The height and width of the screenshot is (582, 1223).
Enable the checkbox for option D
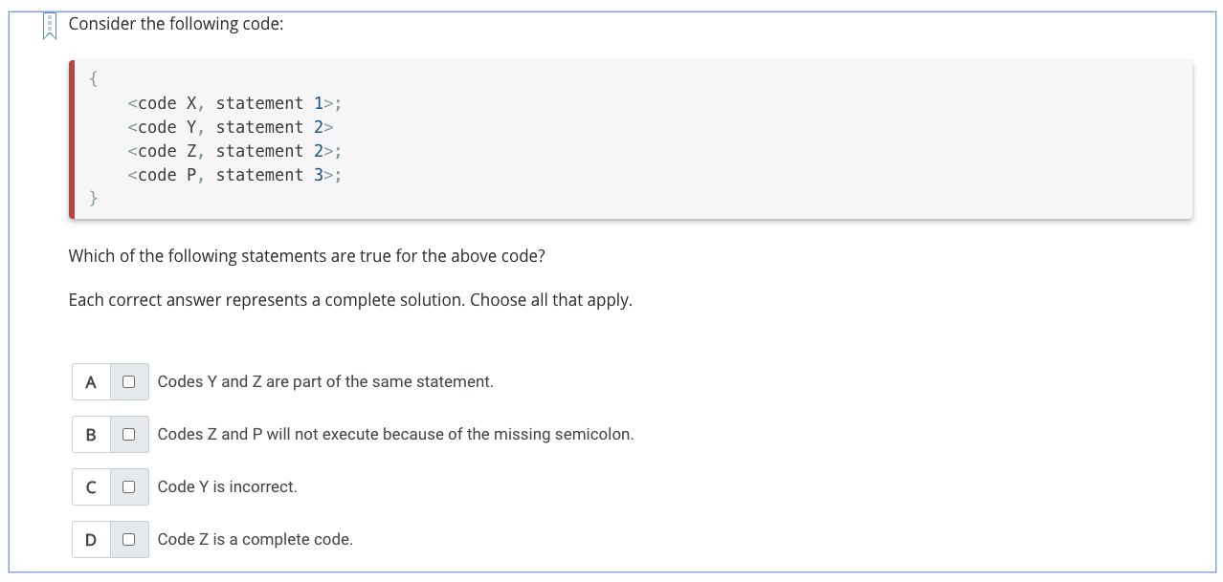pos(128,539)
